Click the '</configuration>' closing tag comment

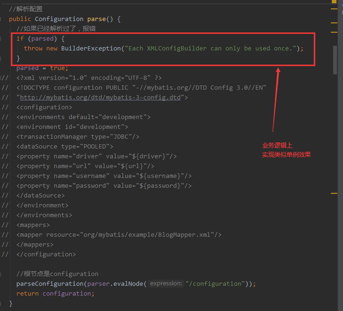pos(46,254)
